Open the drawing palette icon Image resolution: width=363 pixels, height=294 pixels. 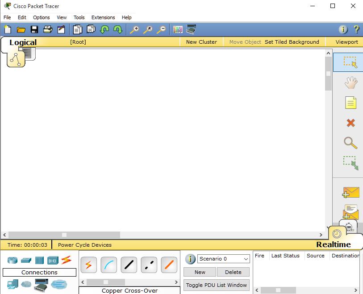coord(178,29)
